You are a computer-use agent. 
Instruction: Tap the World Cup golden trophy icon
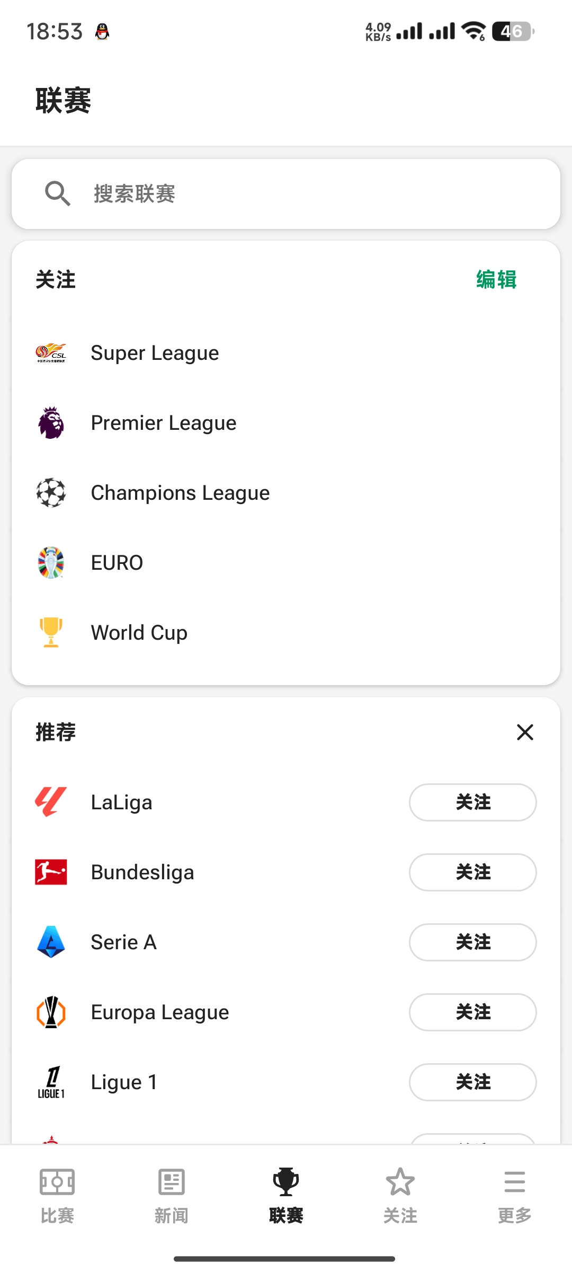(x=51, y=633)
